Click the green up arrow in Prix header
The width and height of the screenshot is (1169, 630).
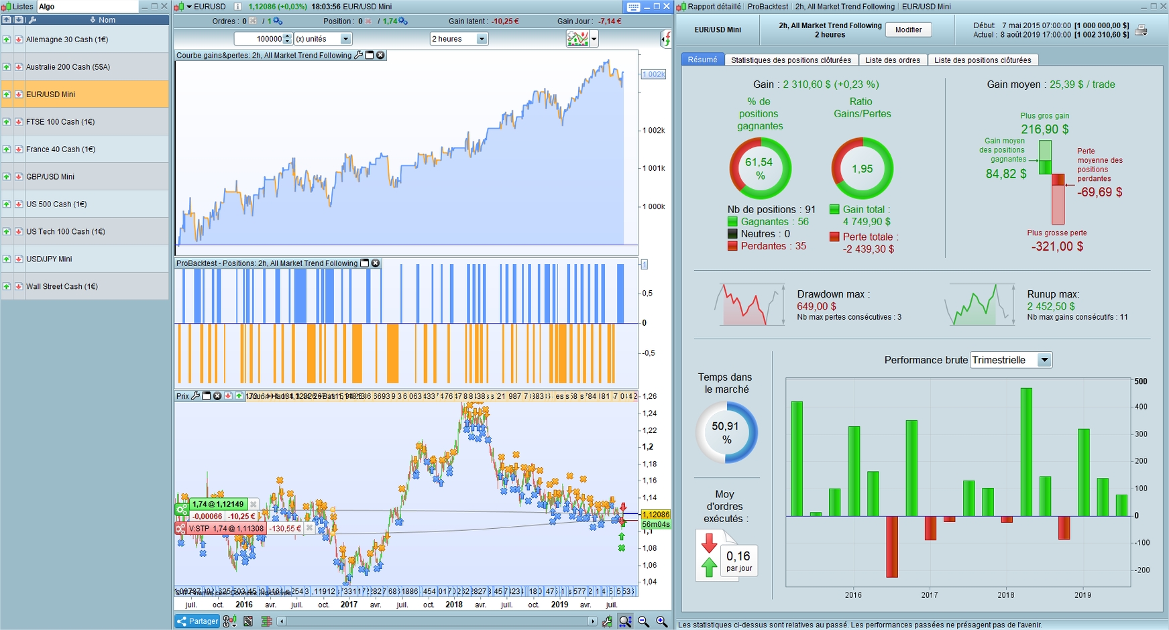(239, 396)
